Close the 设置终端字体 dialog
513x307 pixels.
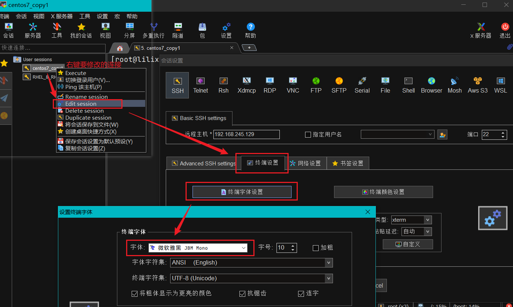tap(368, 212)
